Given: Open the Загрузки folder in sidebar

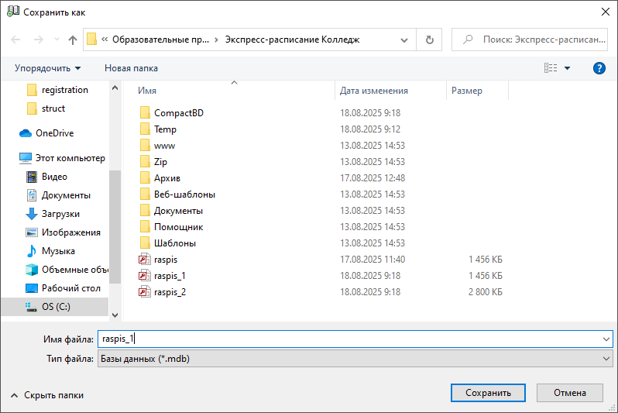Looking at the screenshot, I should click(x=60, y=214).
